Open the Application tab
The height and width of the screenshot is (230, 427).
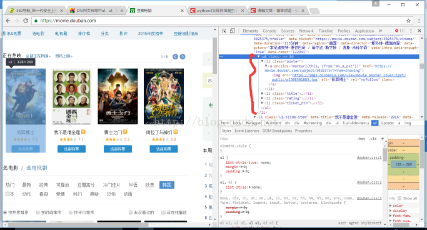(364, 31)
